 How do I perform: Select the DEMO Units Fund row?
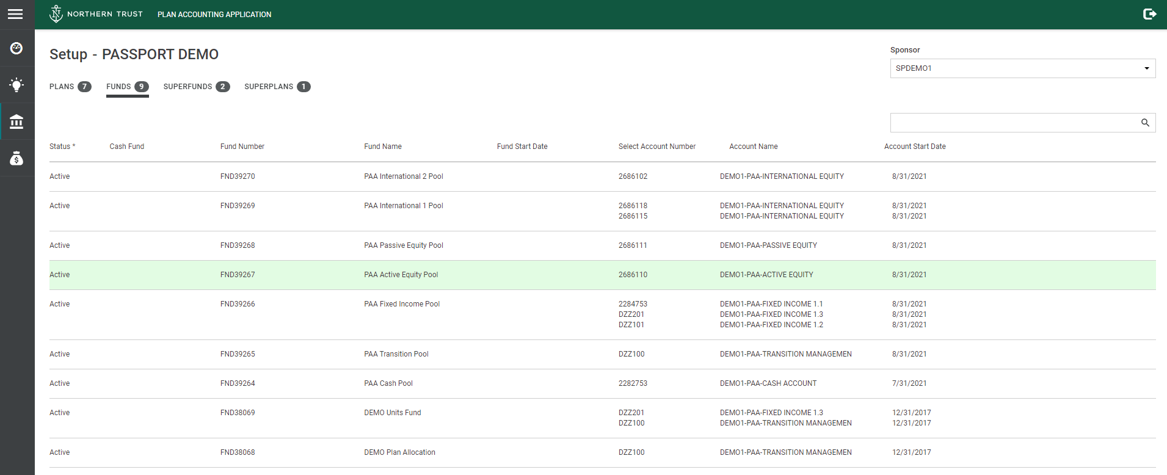tap(393, 413)
